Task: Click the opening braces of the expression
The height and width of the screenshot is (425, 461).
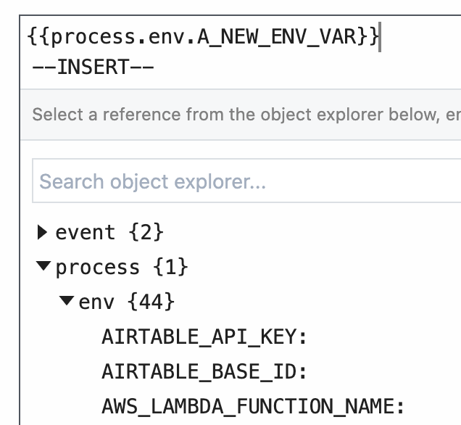Action: 39,36
